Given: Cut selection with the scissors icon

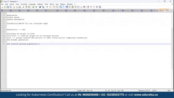Looking at the screenshot, I should click(x=23, y=7).
